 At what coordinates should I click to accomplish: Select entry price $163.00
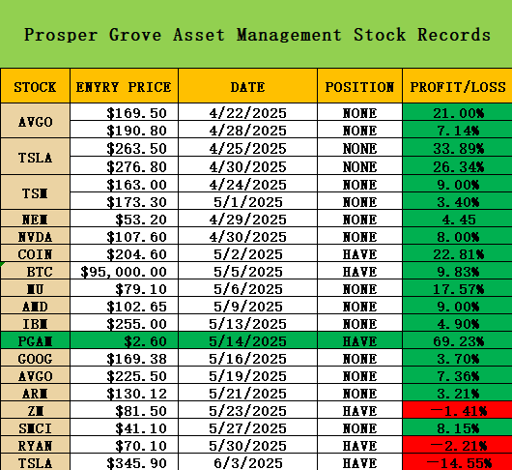(124, 184)
